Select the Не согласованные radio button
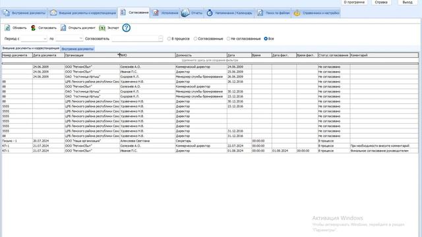Viewport: 422px width, 237px height. (x=228, y=39)
